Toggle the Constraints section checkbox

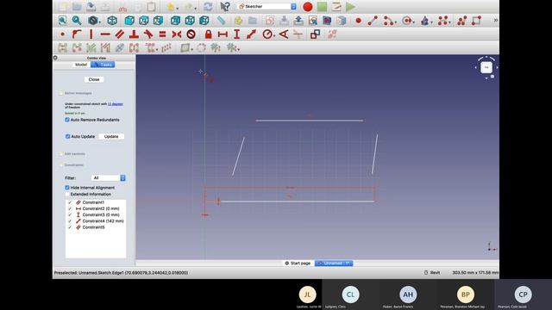(x=61, y=164)
